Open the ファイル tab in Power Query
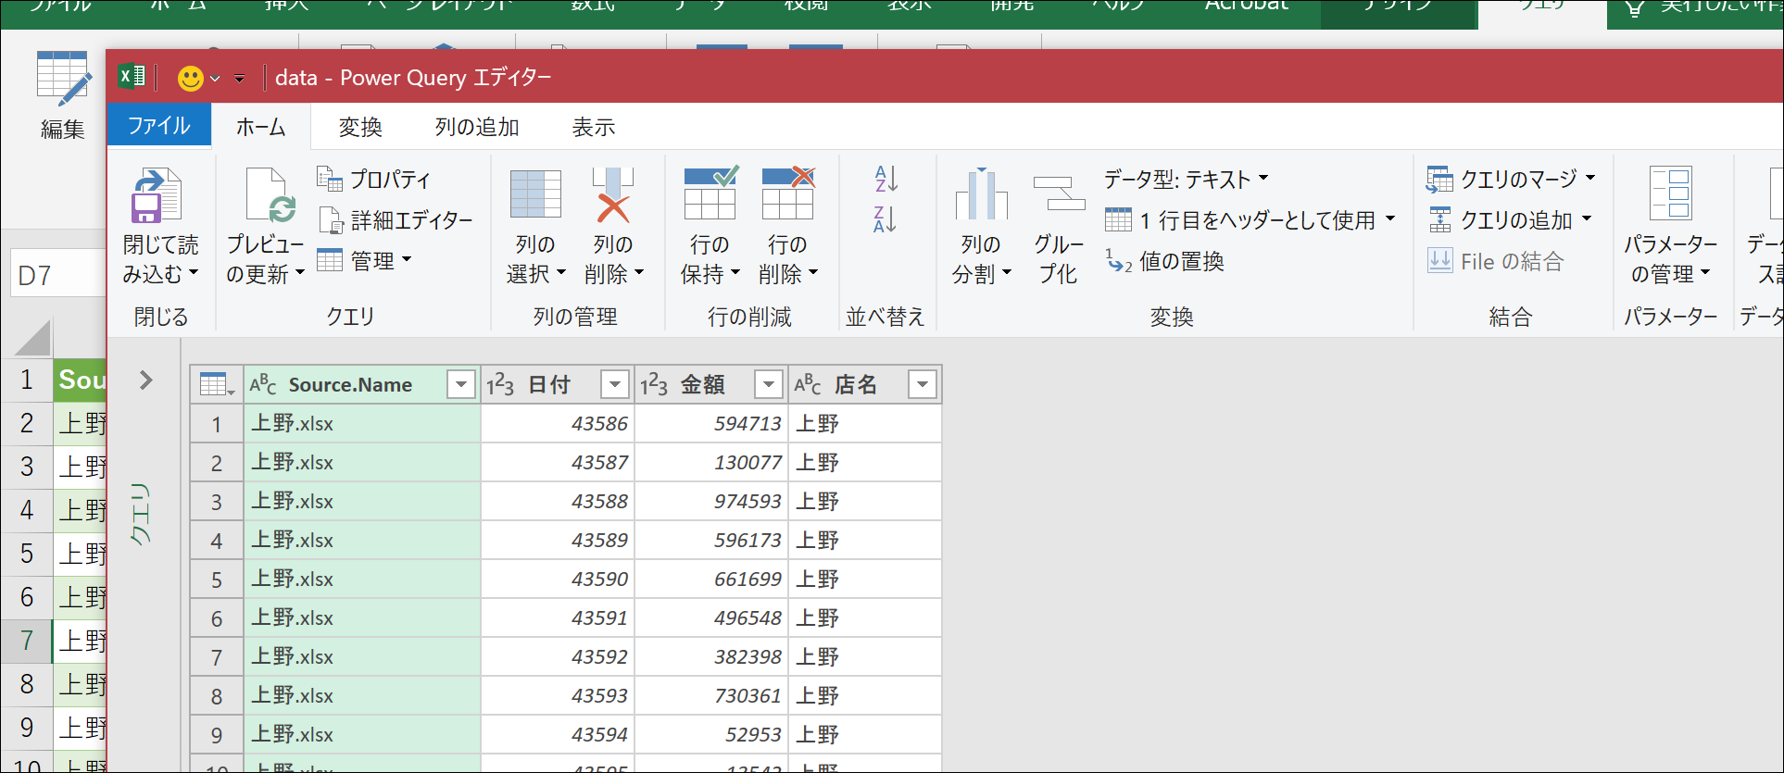 pos(159,126)
